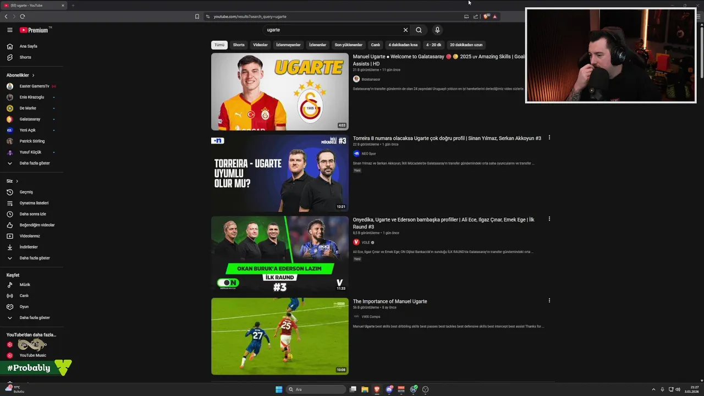Click the share icon in address bar
Viewport: 704px width, 396px height.
click(x=476, y=16)
